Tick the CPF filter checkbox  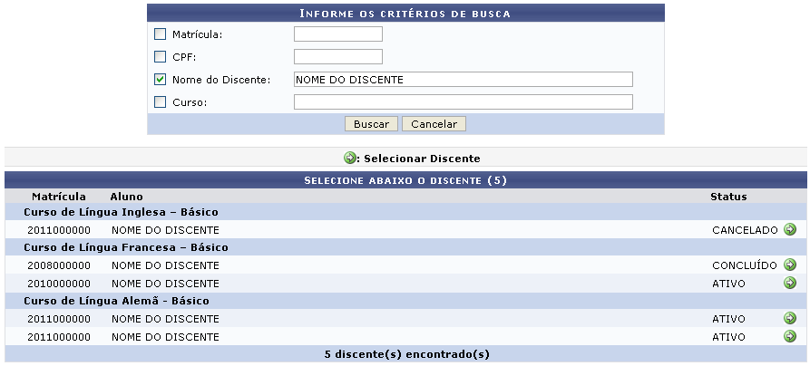pos(161,57)
